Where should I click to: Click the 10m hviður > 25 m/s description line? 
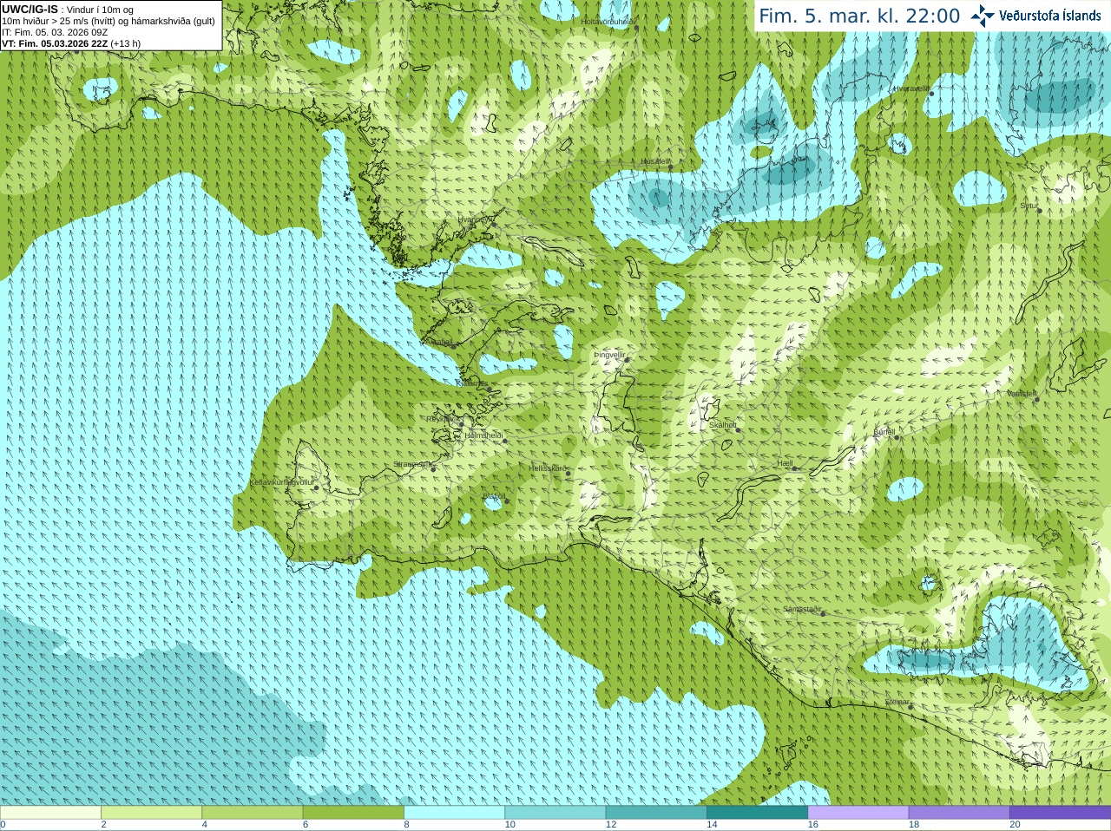[x=108, y=21]
